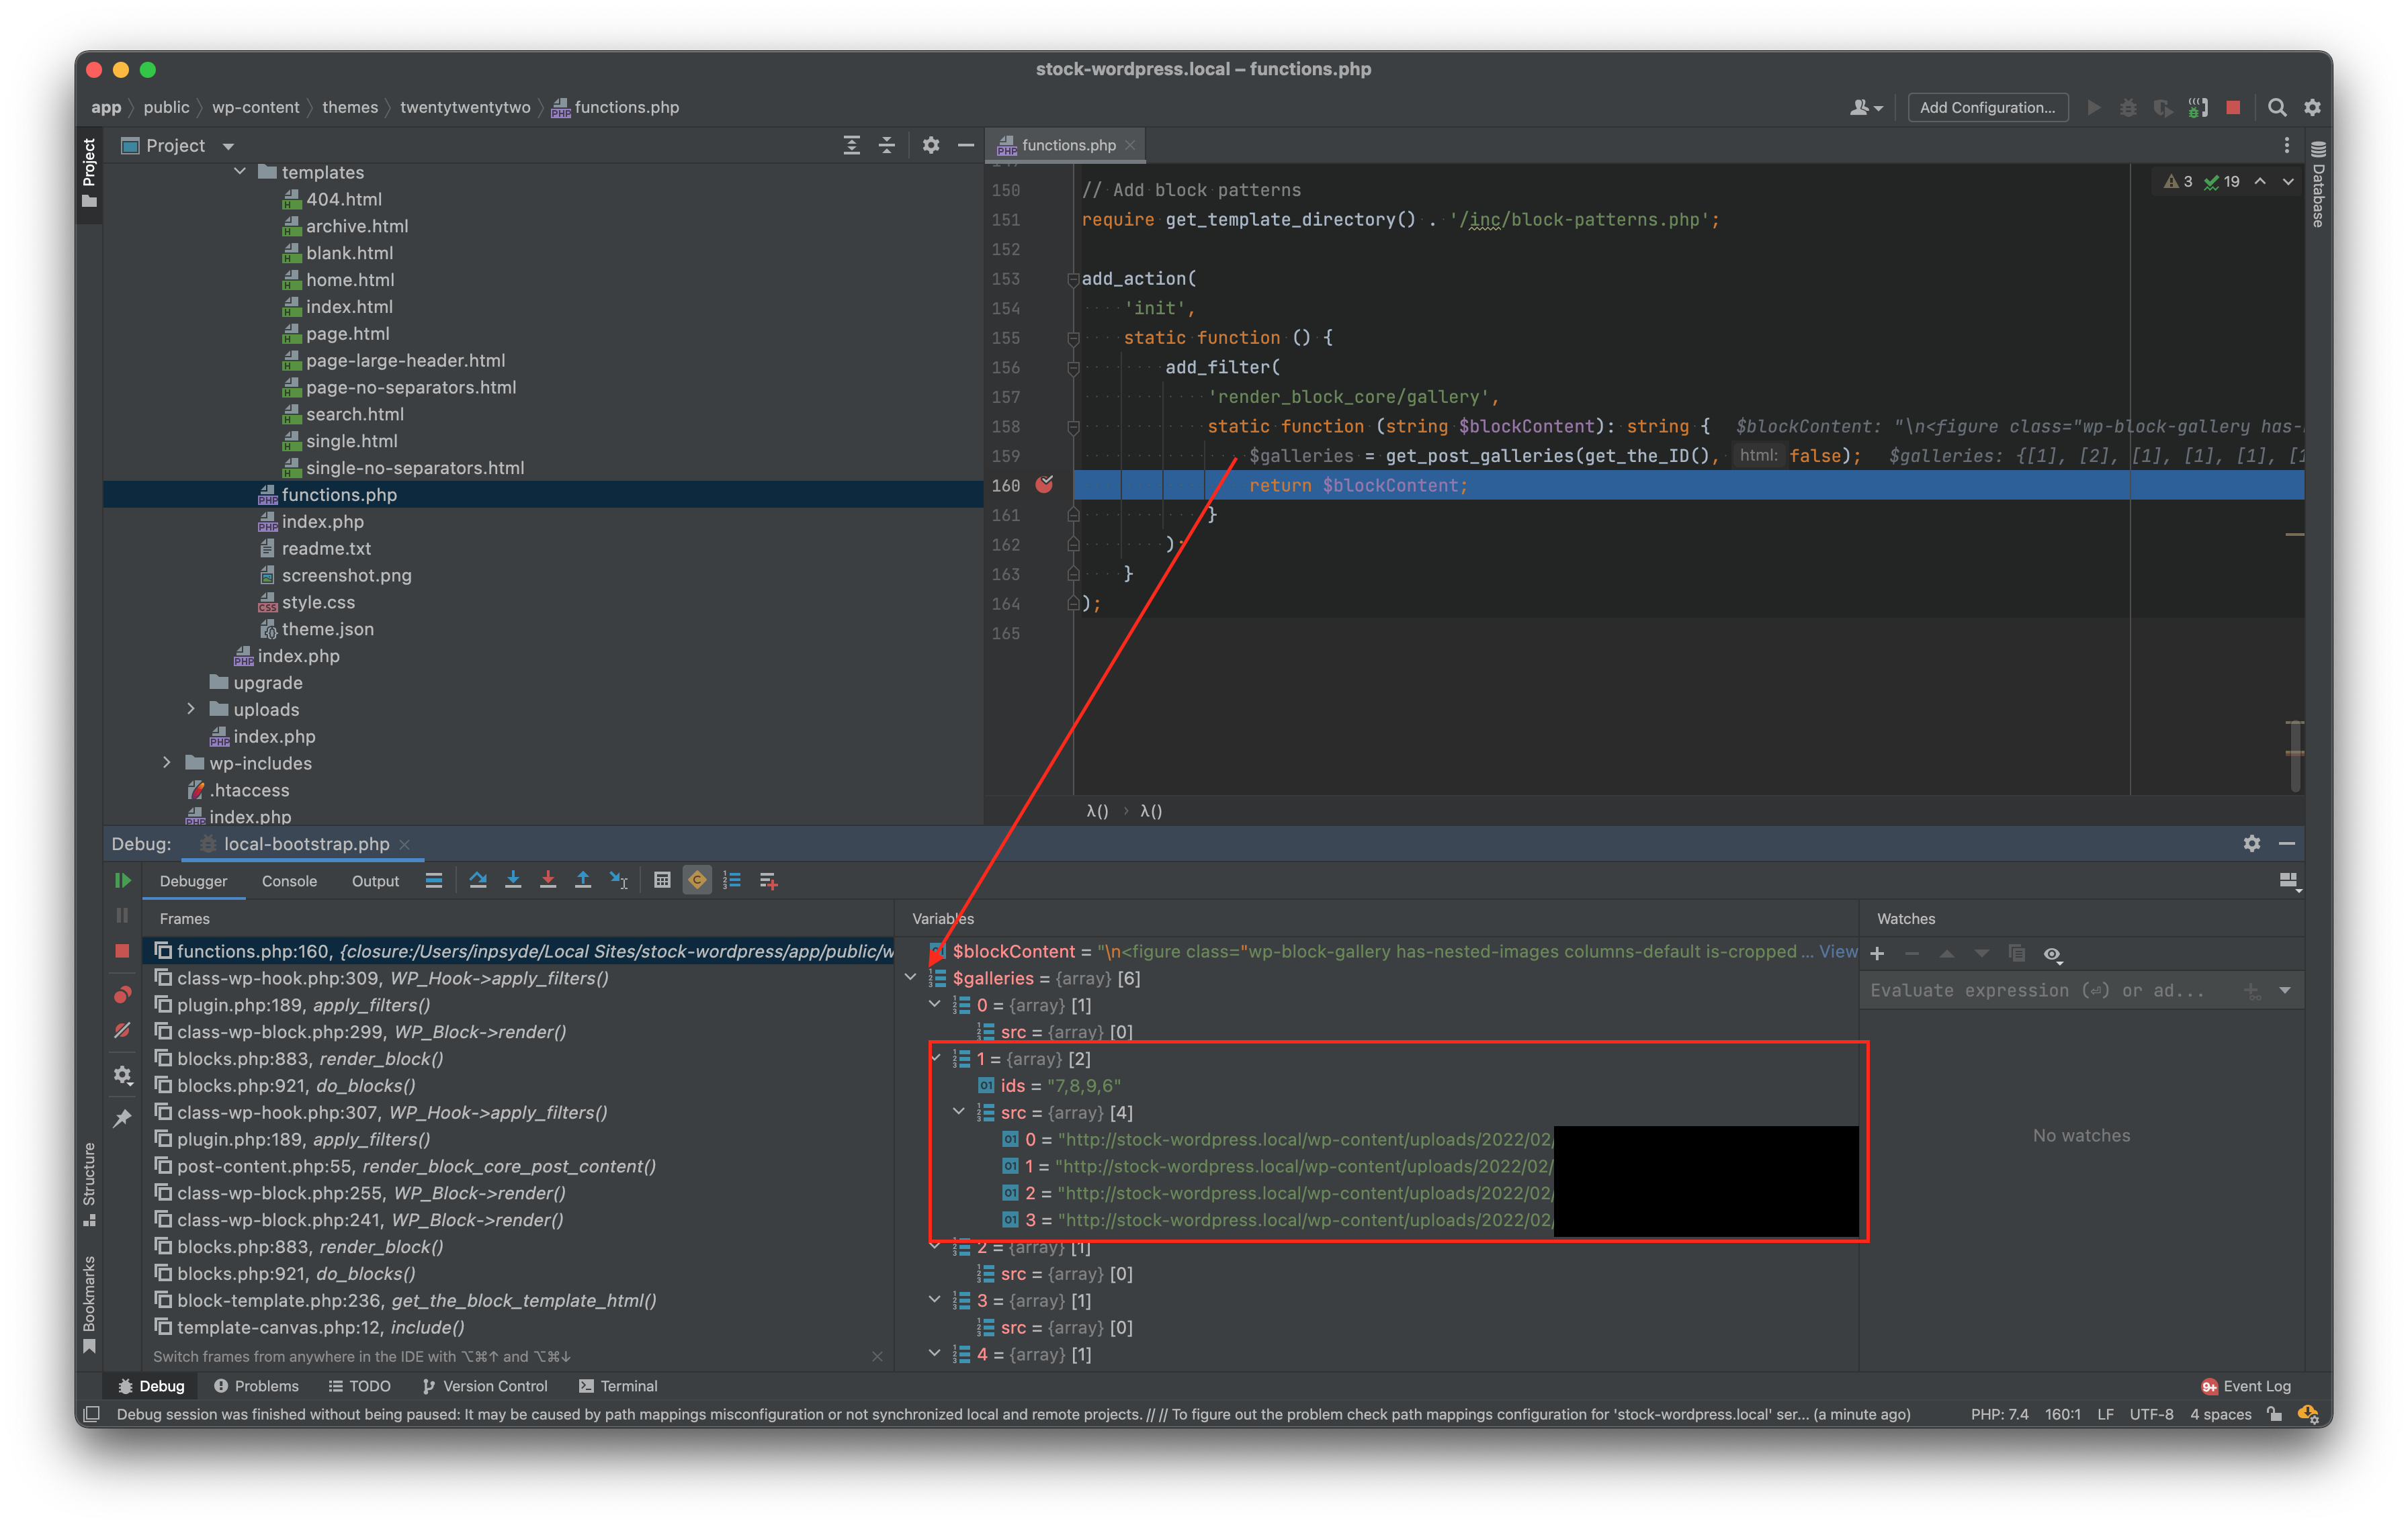Click Step Into in debugger toolbar
2408x1527 pixels.
click(x=513, y=880)
